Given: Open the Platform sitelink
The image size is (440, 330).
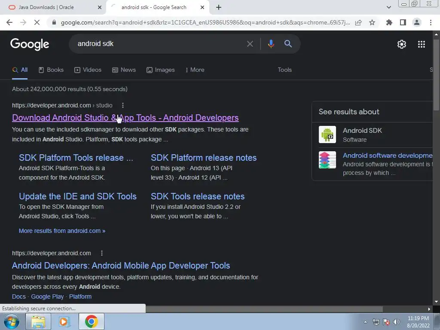Looking at the screenshot, I should click(80, 296).
